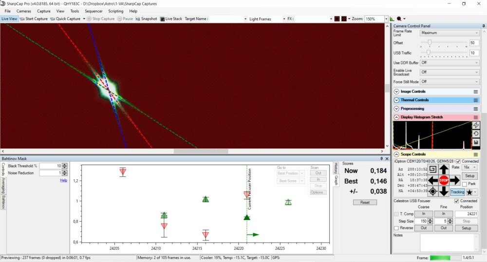Screen dimensions: 487x262
Task: Pin the Bahtinov Mask panel
Action: [381, 159]
